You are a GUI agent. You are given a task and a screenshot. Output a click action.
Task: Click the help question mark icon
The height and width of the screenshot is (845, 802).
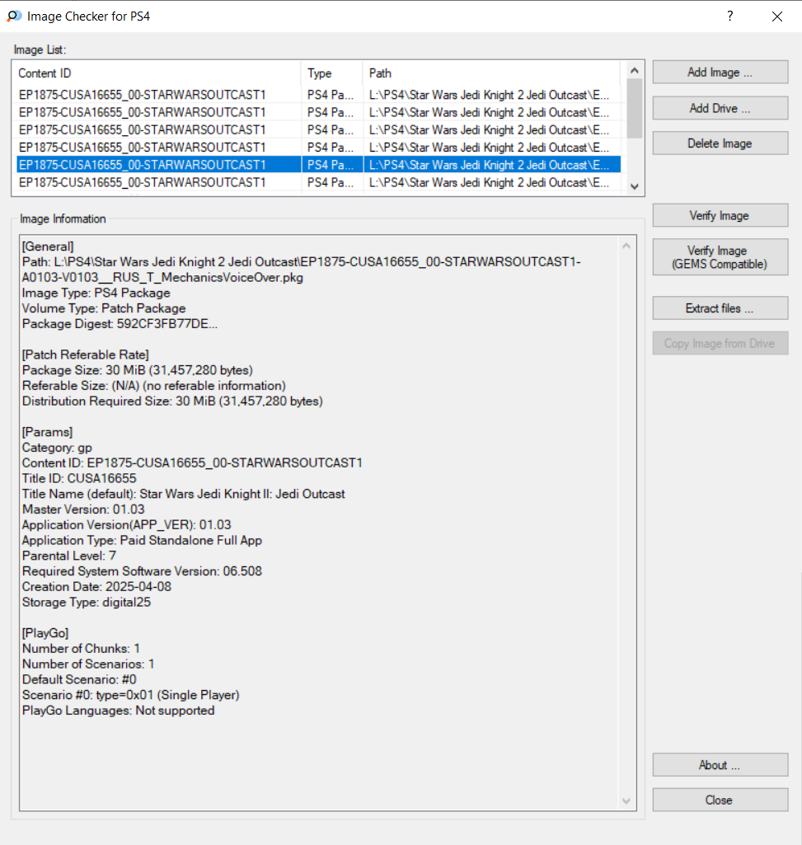point(729,16)
